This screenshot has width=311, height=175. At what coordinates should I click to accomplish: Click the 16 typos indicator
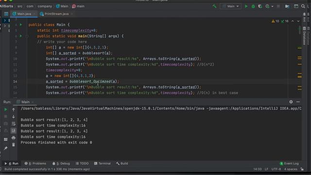pyautogui.click(x=285, y=21)
